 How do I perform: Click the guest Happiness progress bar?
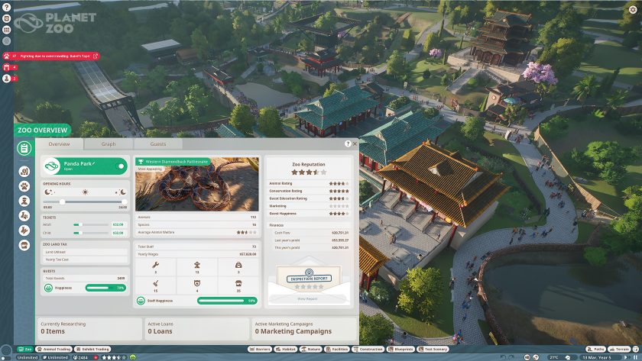click(105, 288)
